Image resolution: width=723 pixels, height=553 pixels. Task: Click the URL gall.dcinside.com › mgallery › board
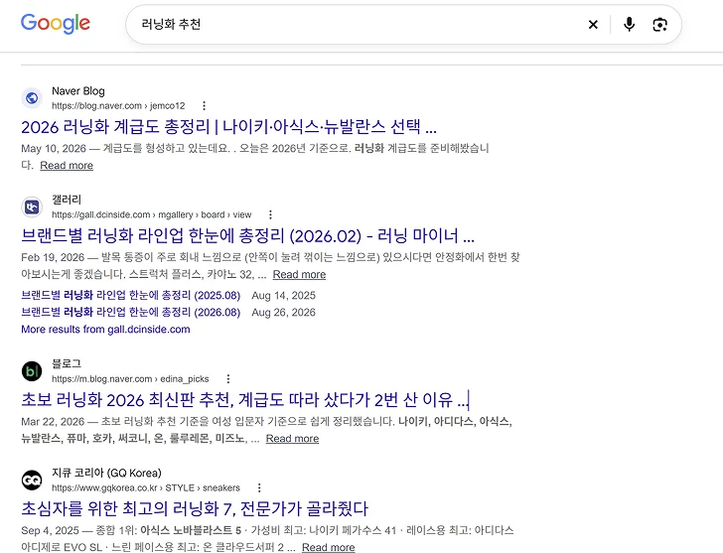[x=151, y=214]
